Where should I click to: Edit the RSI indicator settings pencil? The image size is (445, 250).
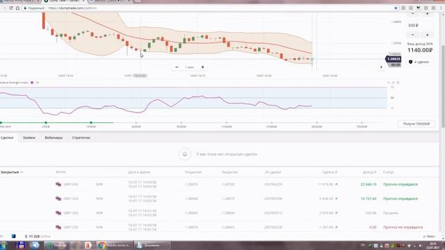[393, 83]
